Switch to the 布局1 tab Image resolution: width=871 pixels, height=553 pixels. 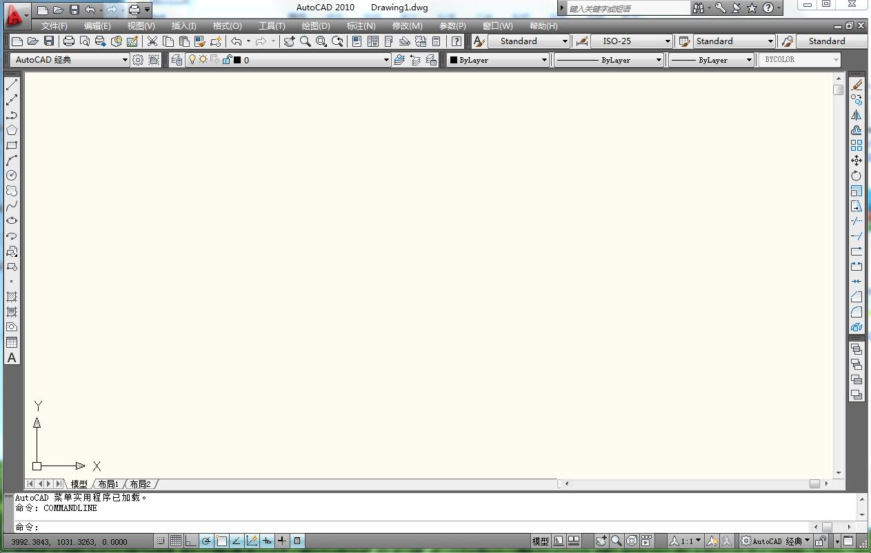click(108, 484)
